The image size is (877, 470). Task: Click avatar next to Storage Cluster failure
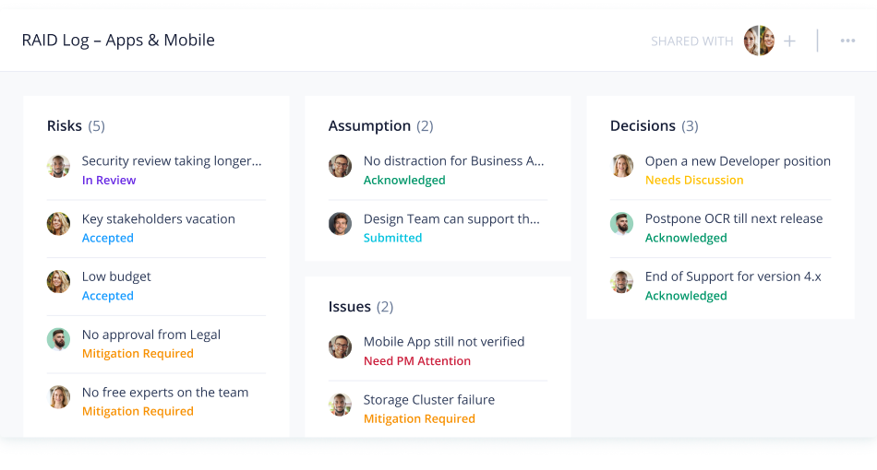(x=341, y=405)
